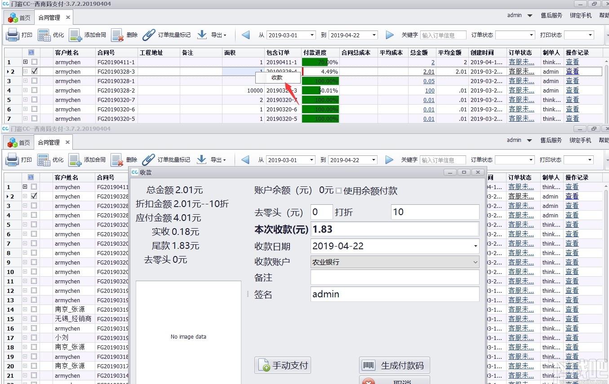609x384 pixels.
Task: Click the 打折 input field showing 10
Action: (435, 212)
